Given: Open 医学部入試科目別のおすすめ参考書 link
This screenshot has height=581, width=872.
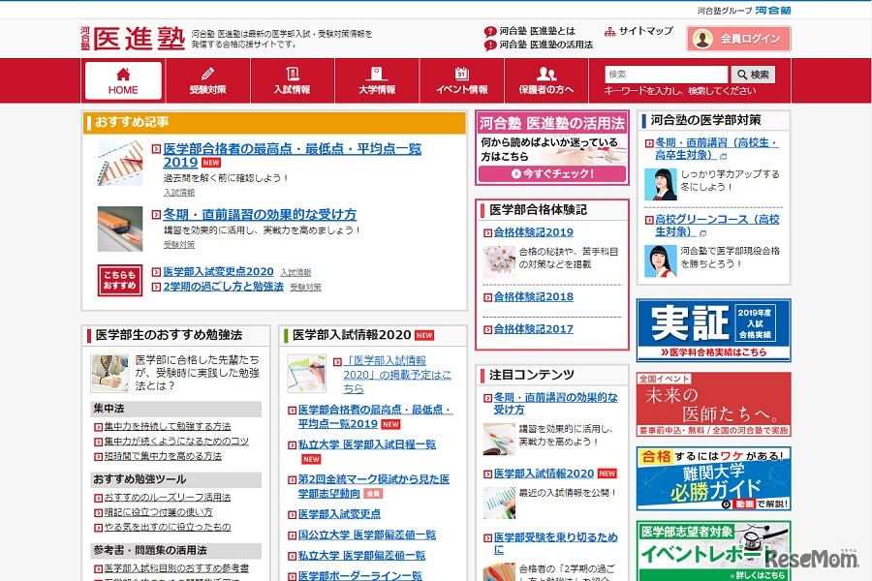Looking at the screenshot, I should click(176, 568).
